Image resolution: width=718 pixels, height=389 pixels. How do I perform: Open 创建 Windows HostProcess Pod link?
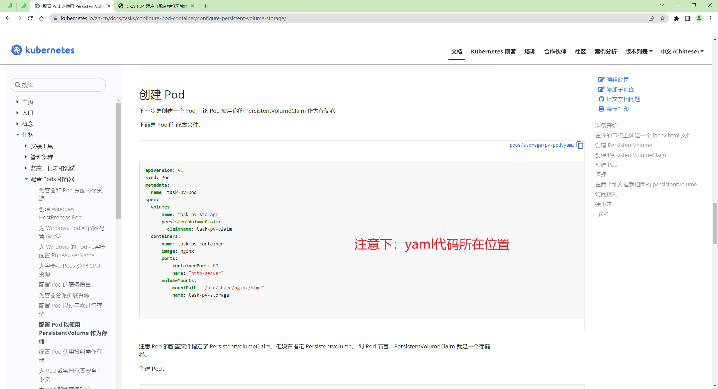tap(60, 213)
